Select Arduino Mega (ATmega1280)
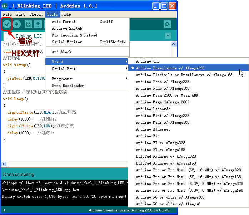The height and width of the screenshot is (215, 249). pos(188,102)
